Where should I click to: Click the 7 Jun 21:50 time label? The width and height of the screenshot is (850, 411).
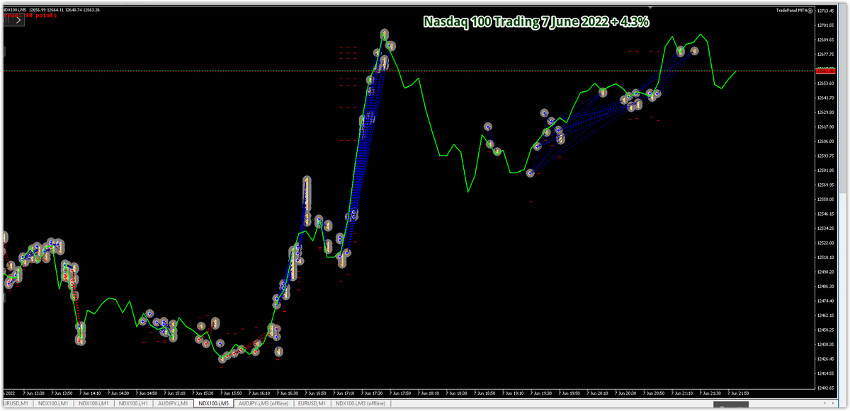click(x=739, y=393)
